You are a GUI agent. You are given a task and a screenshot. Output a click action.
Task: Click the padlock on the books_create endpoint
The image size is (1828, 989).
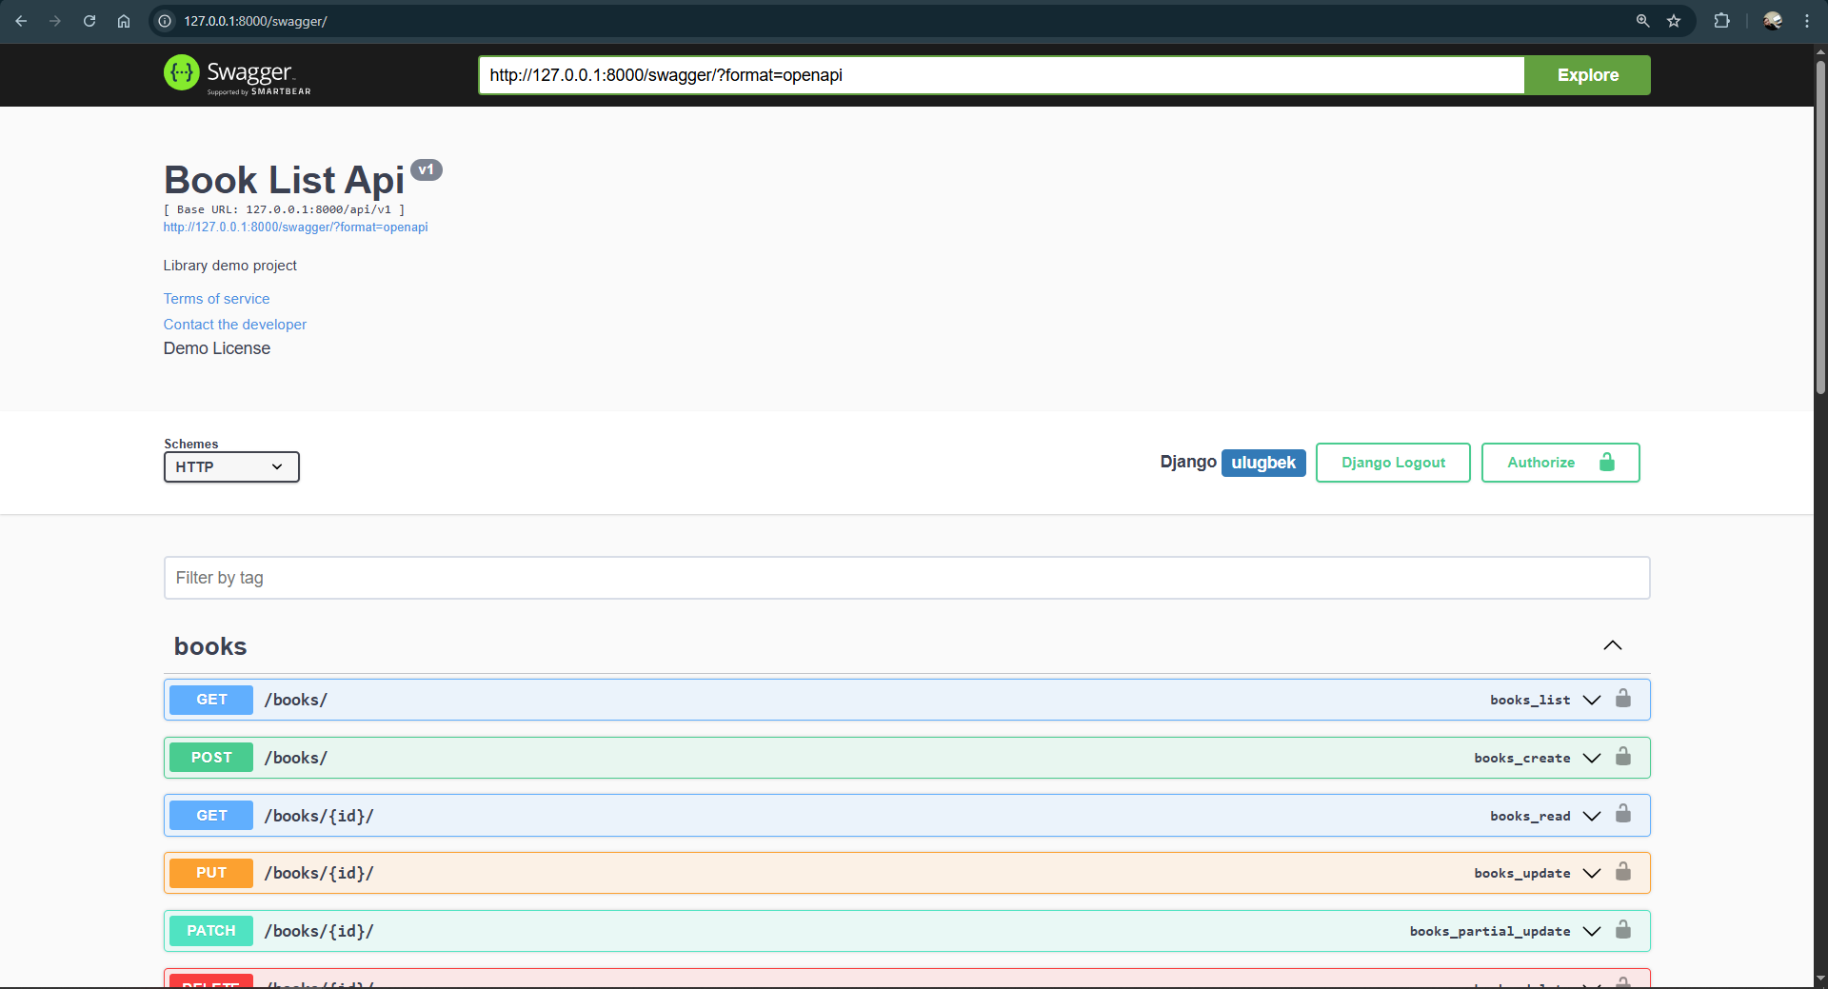pyautogui.click(x=1623, y=757)
